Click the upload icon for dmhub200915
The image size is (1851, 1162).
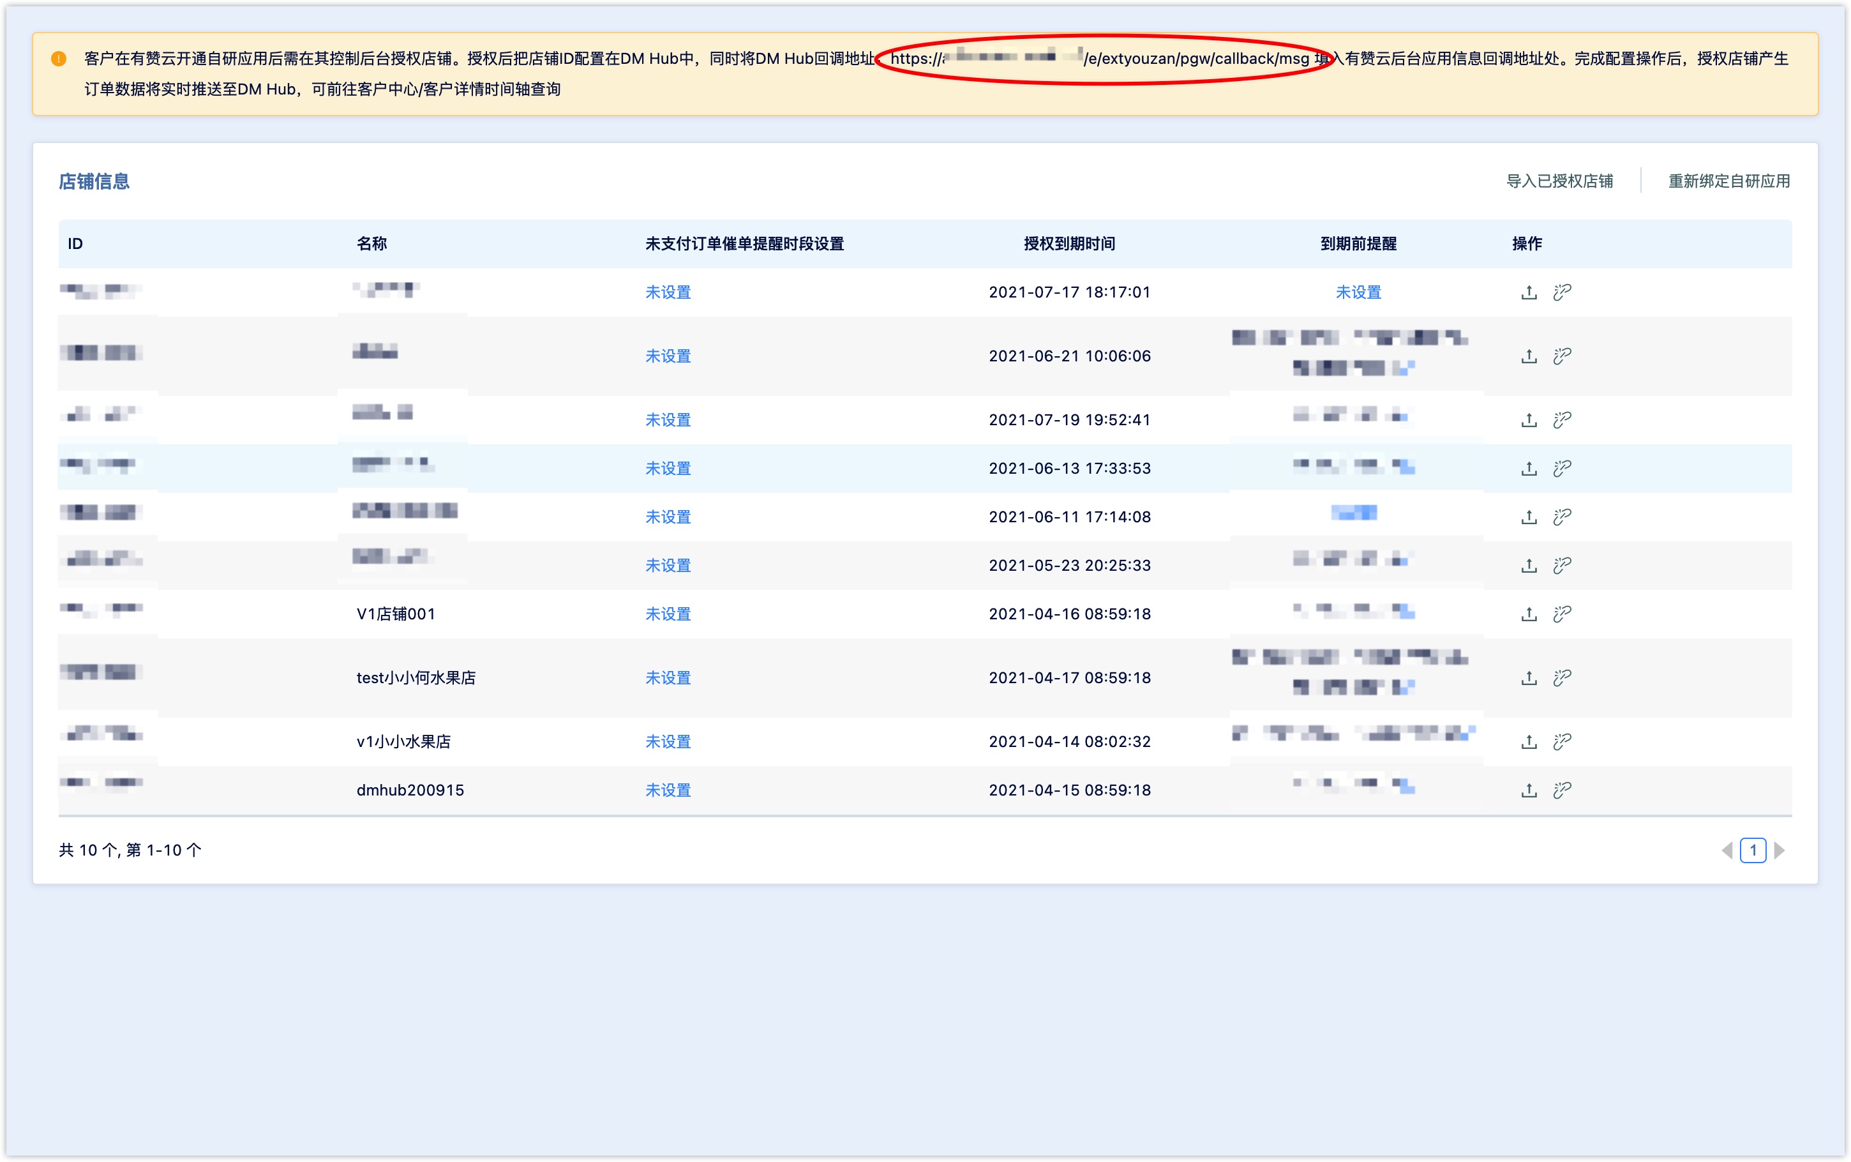1529,789
